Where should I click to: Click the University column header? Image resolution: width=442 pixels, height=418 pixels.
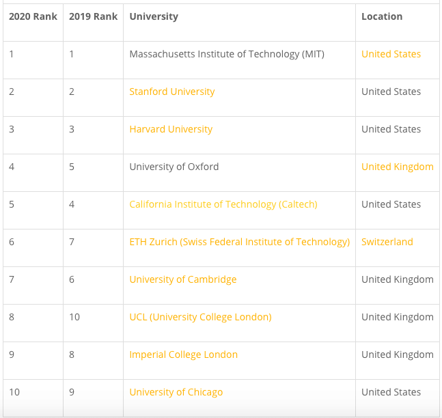tap(153, 16)
